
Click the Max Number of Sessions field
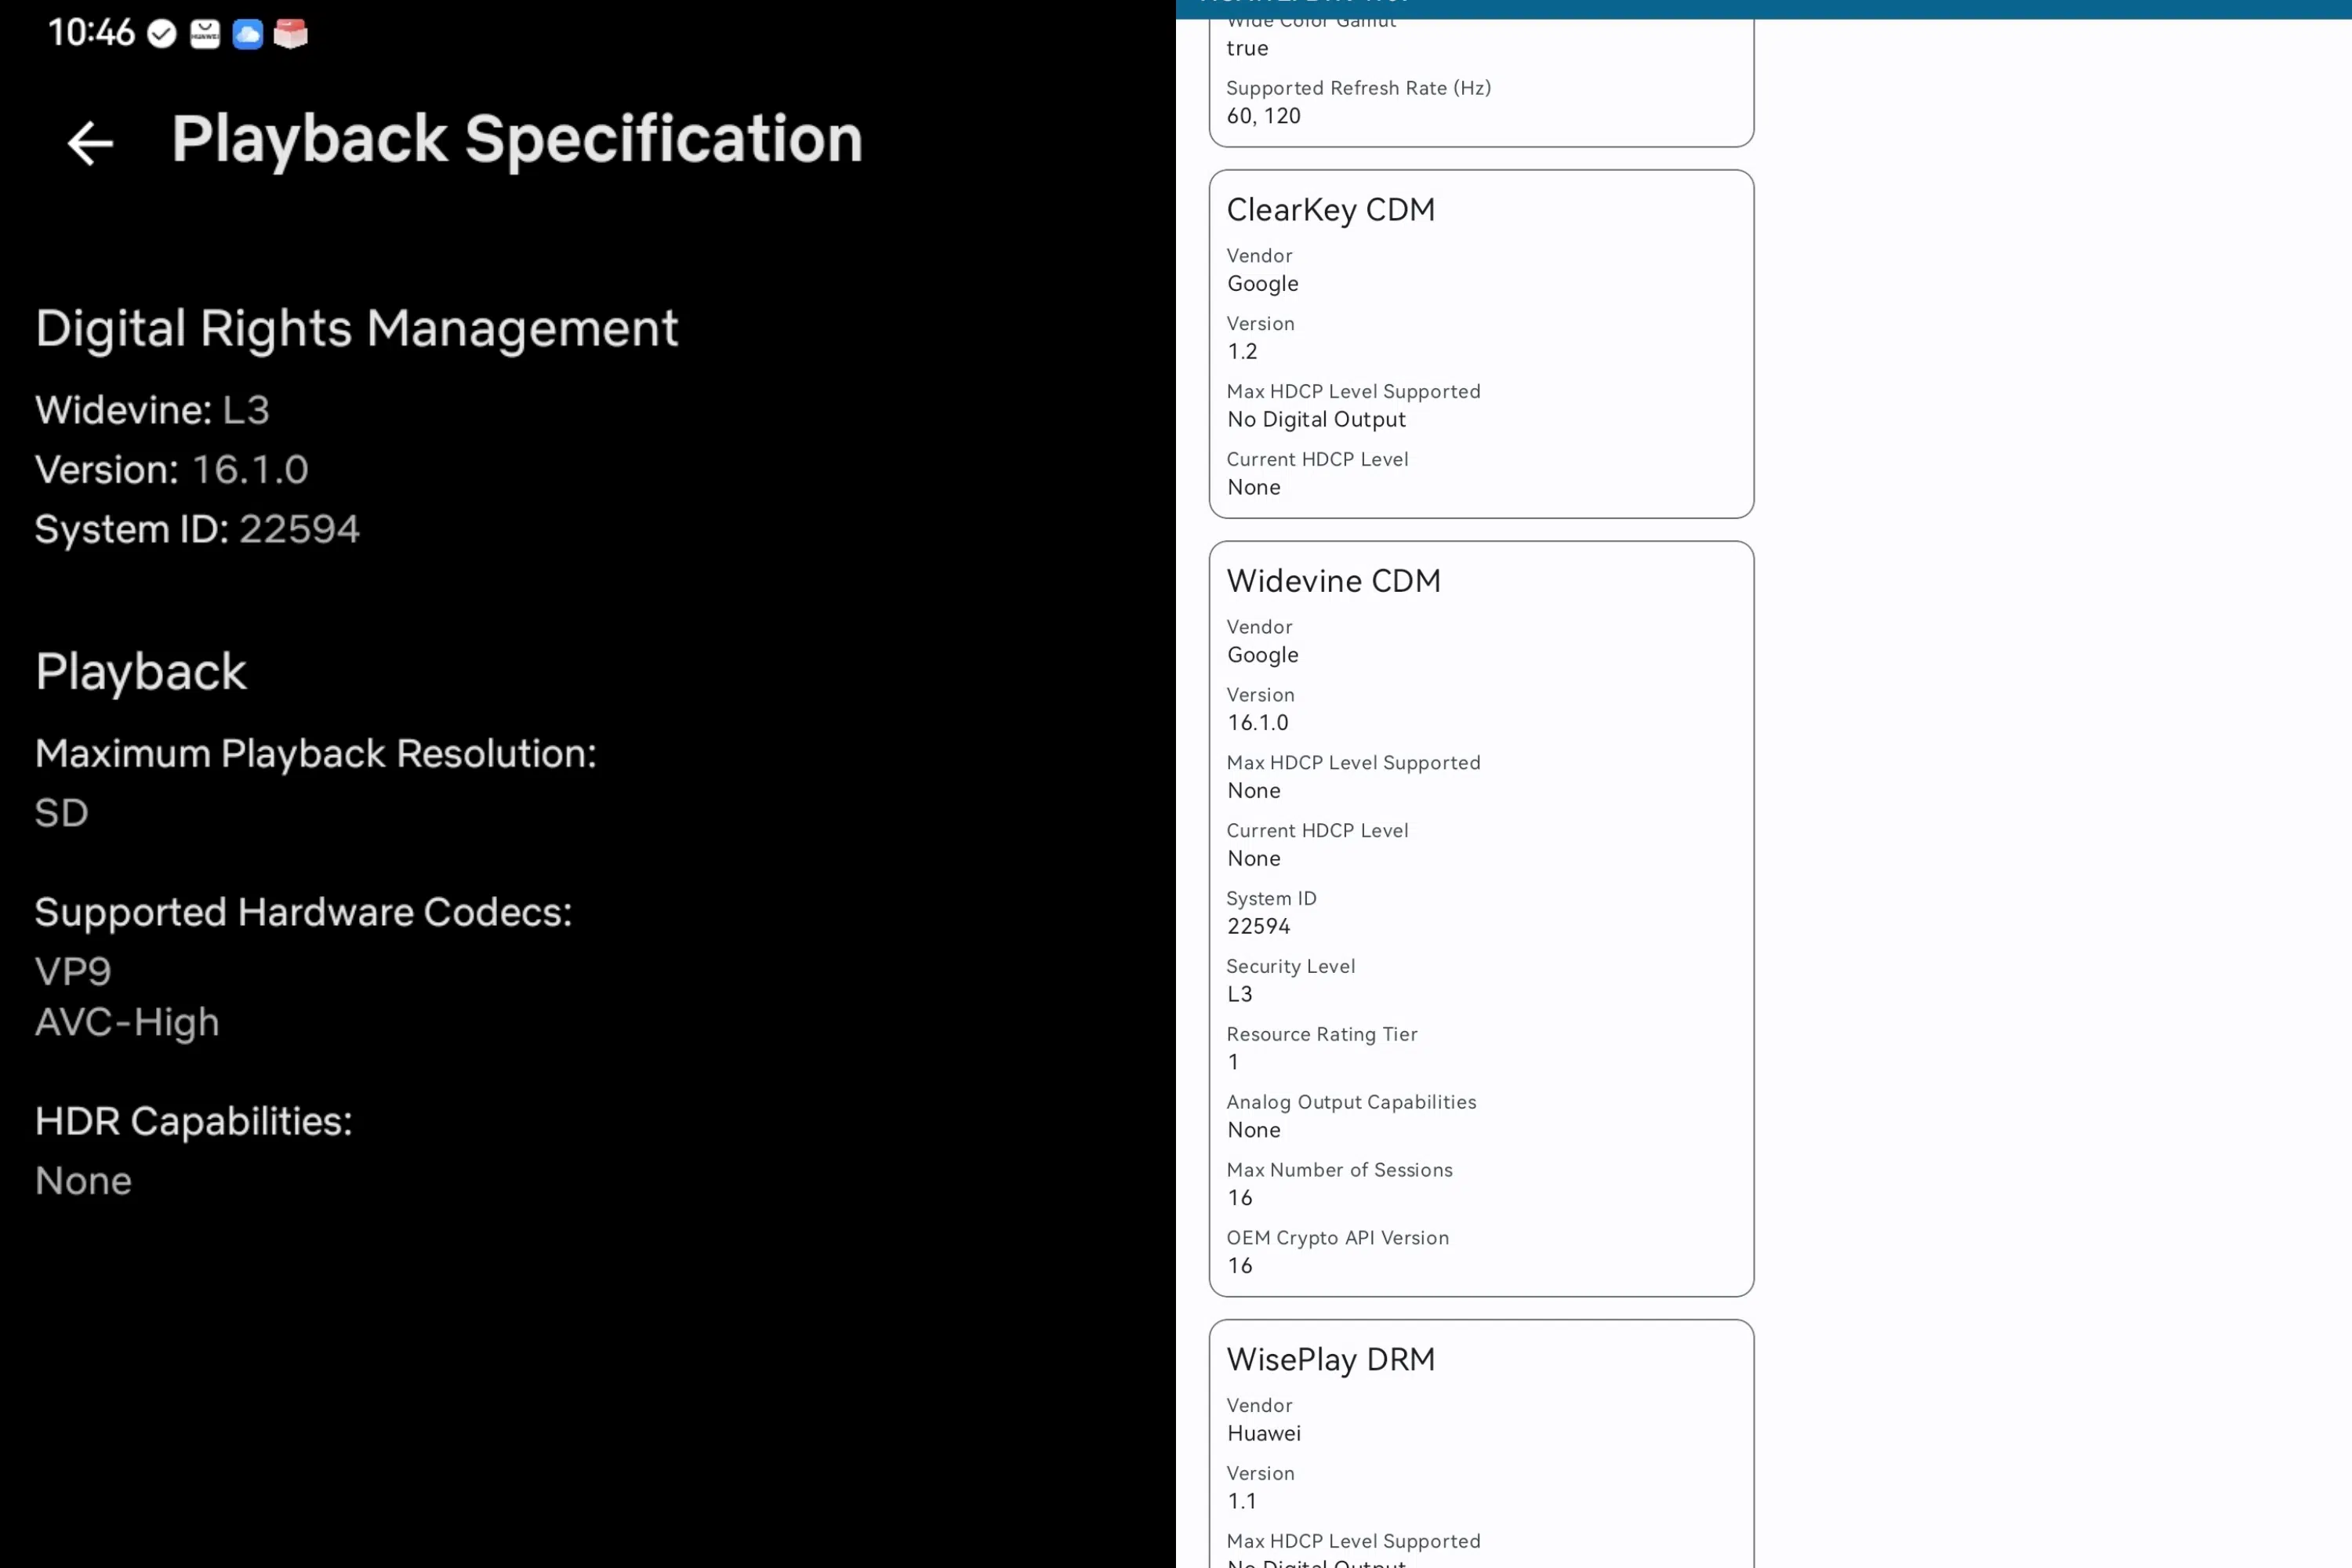tap(1339, 1183)
